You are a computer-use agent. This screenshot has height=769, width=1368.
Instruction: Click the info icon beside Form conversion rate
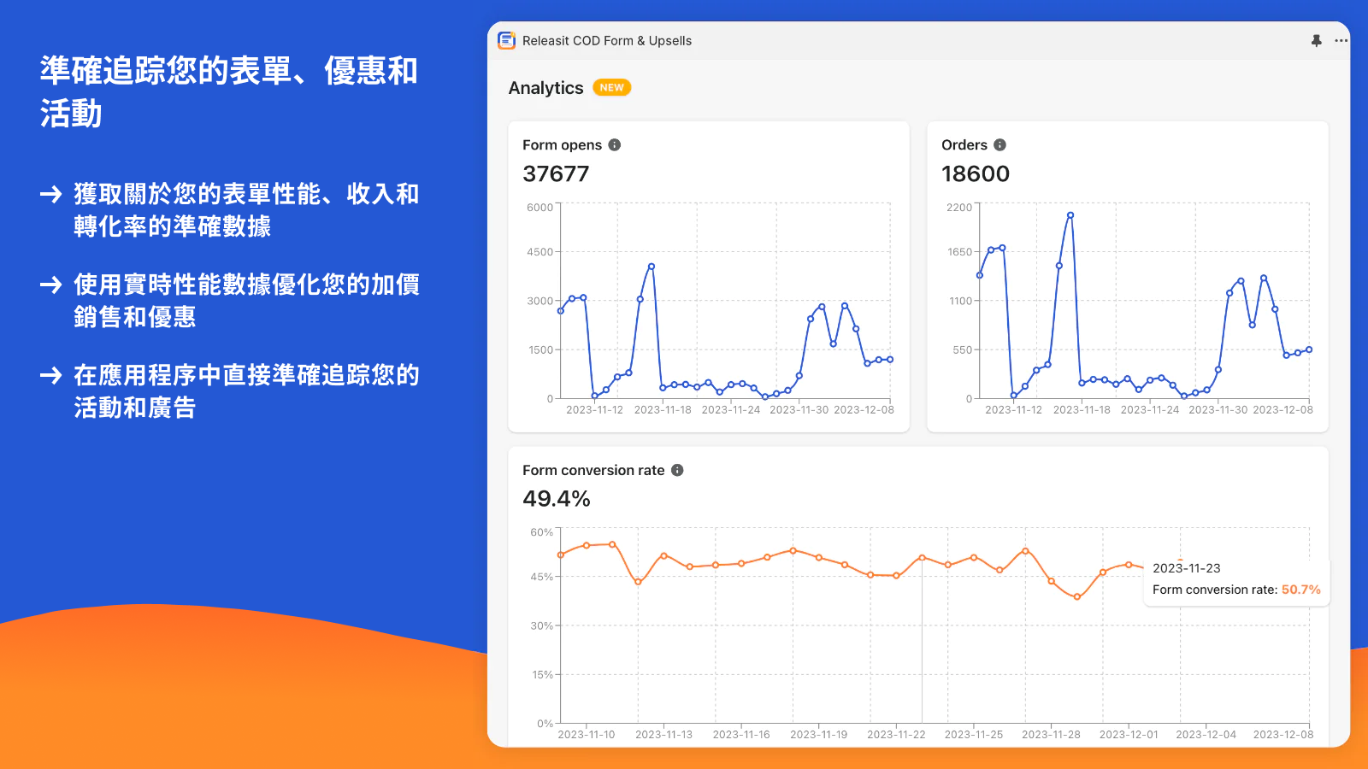coord(677,470)
